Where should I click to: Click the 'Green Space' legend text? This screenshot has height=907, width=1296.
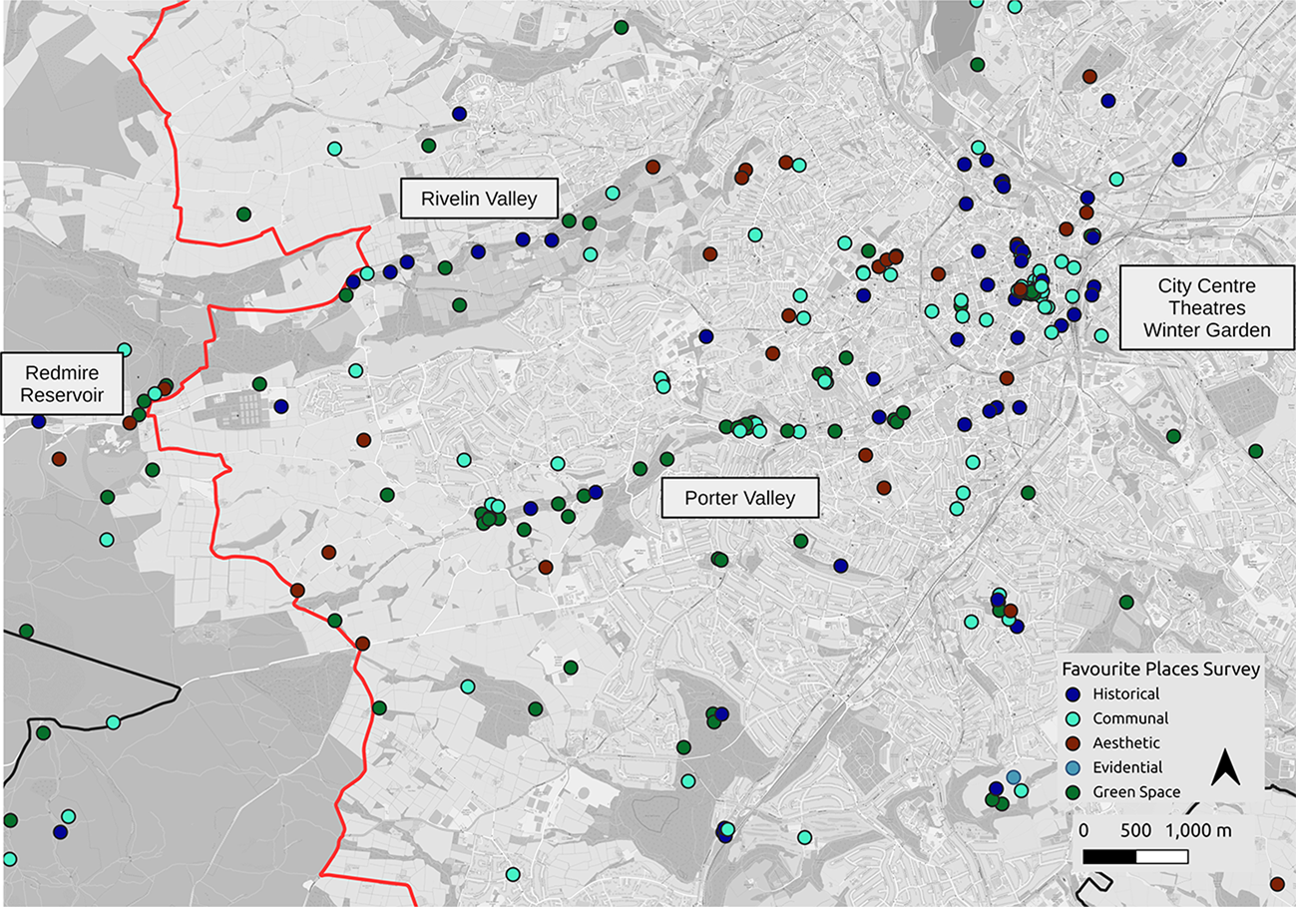click(1136, 792)
